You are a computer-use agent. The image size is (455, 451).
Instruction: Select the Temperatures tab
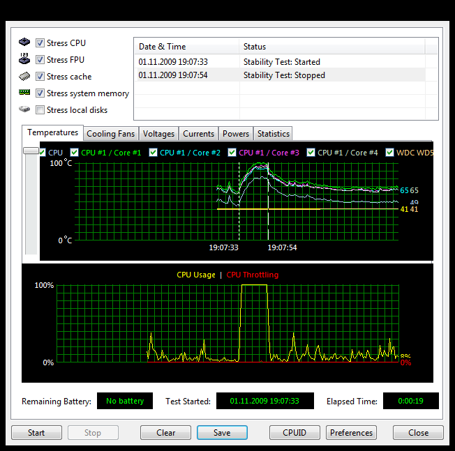tap(53, 132)
